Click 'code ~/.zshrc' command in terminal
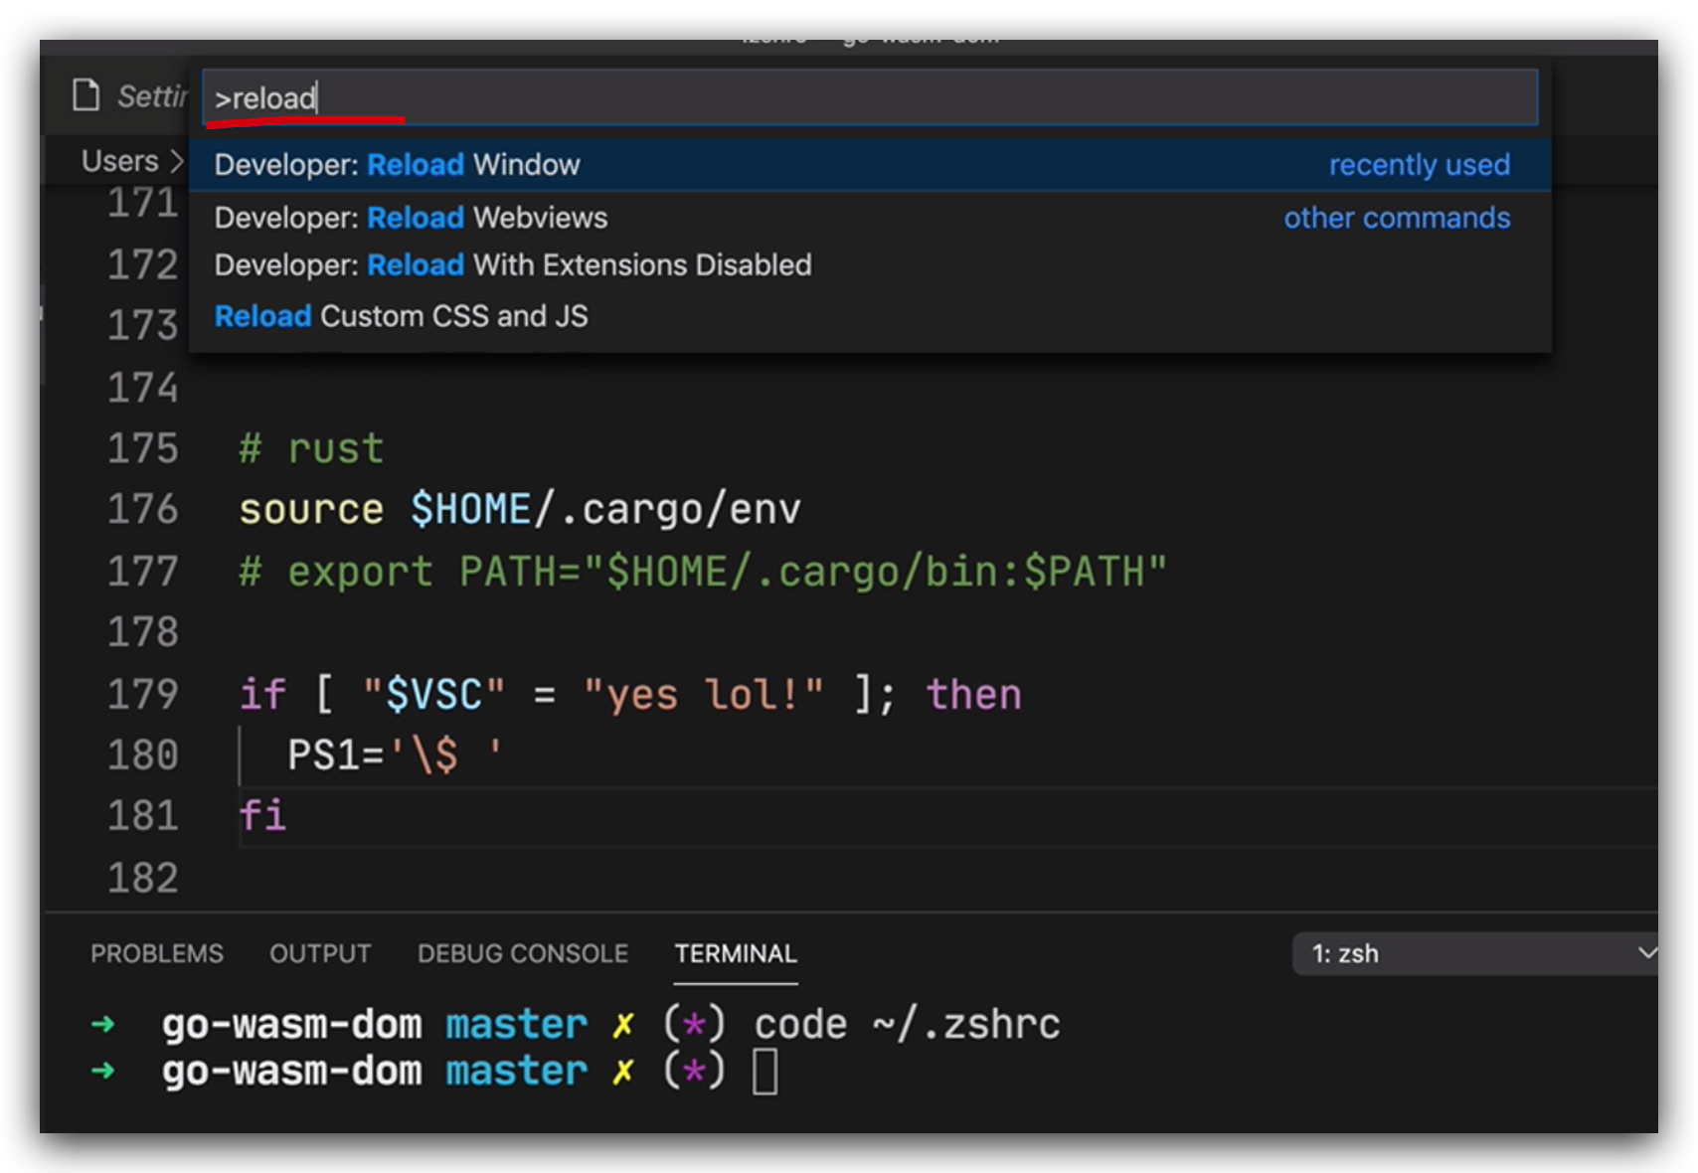This screenshot has height=1173, width=1698. [x=907, y=1025]
